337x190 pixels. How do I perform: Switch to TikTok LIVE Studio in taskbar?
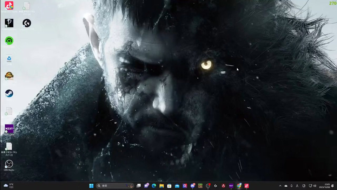[246, 186]
